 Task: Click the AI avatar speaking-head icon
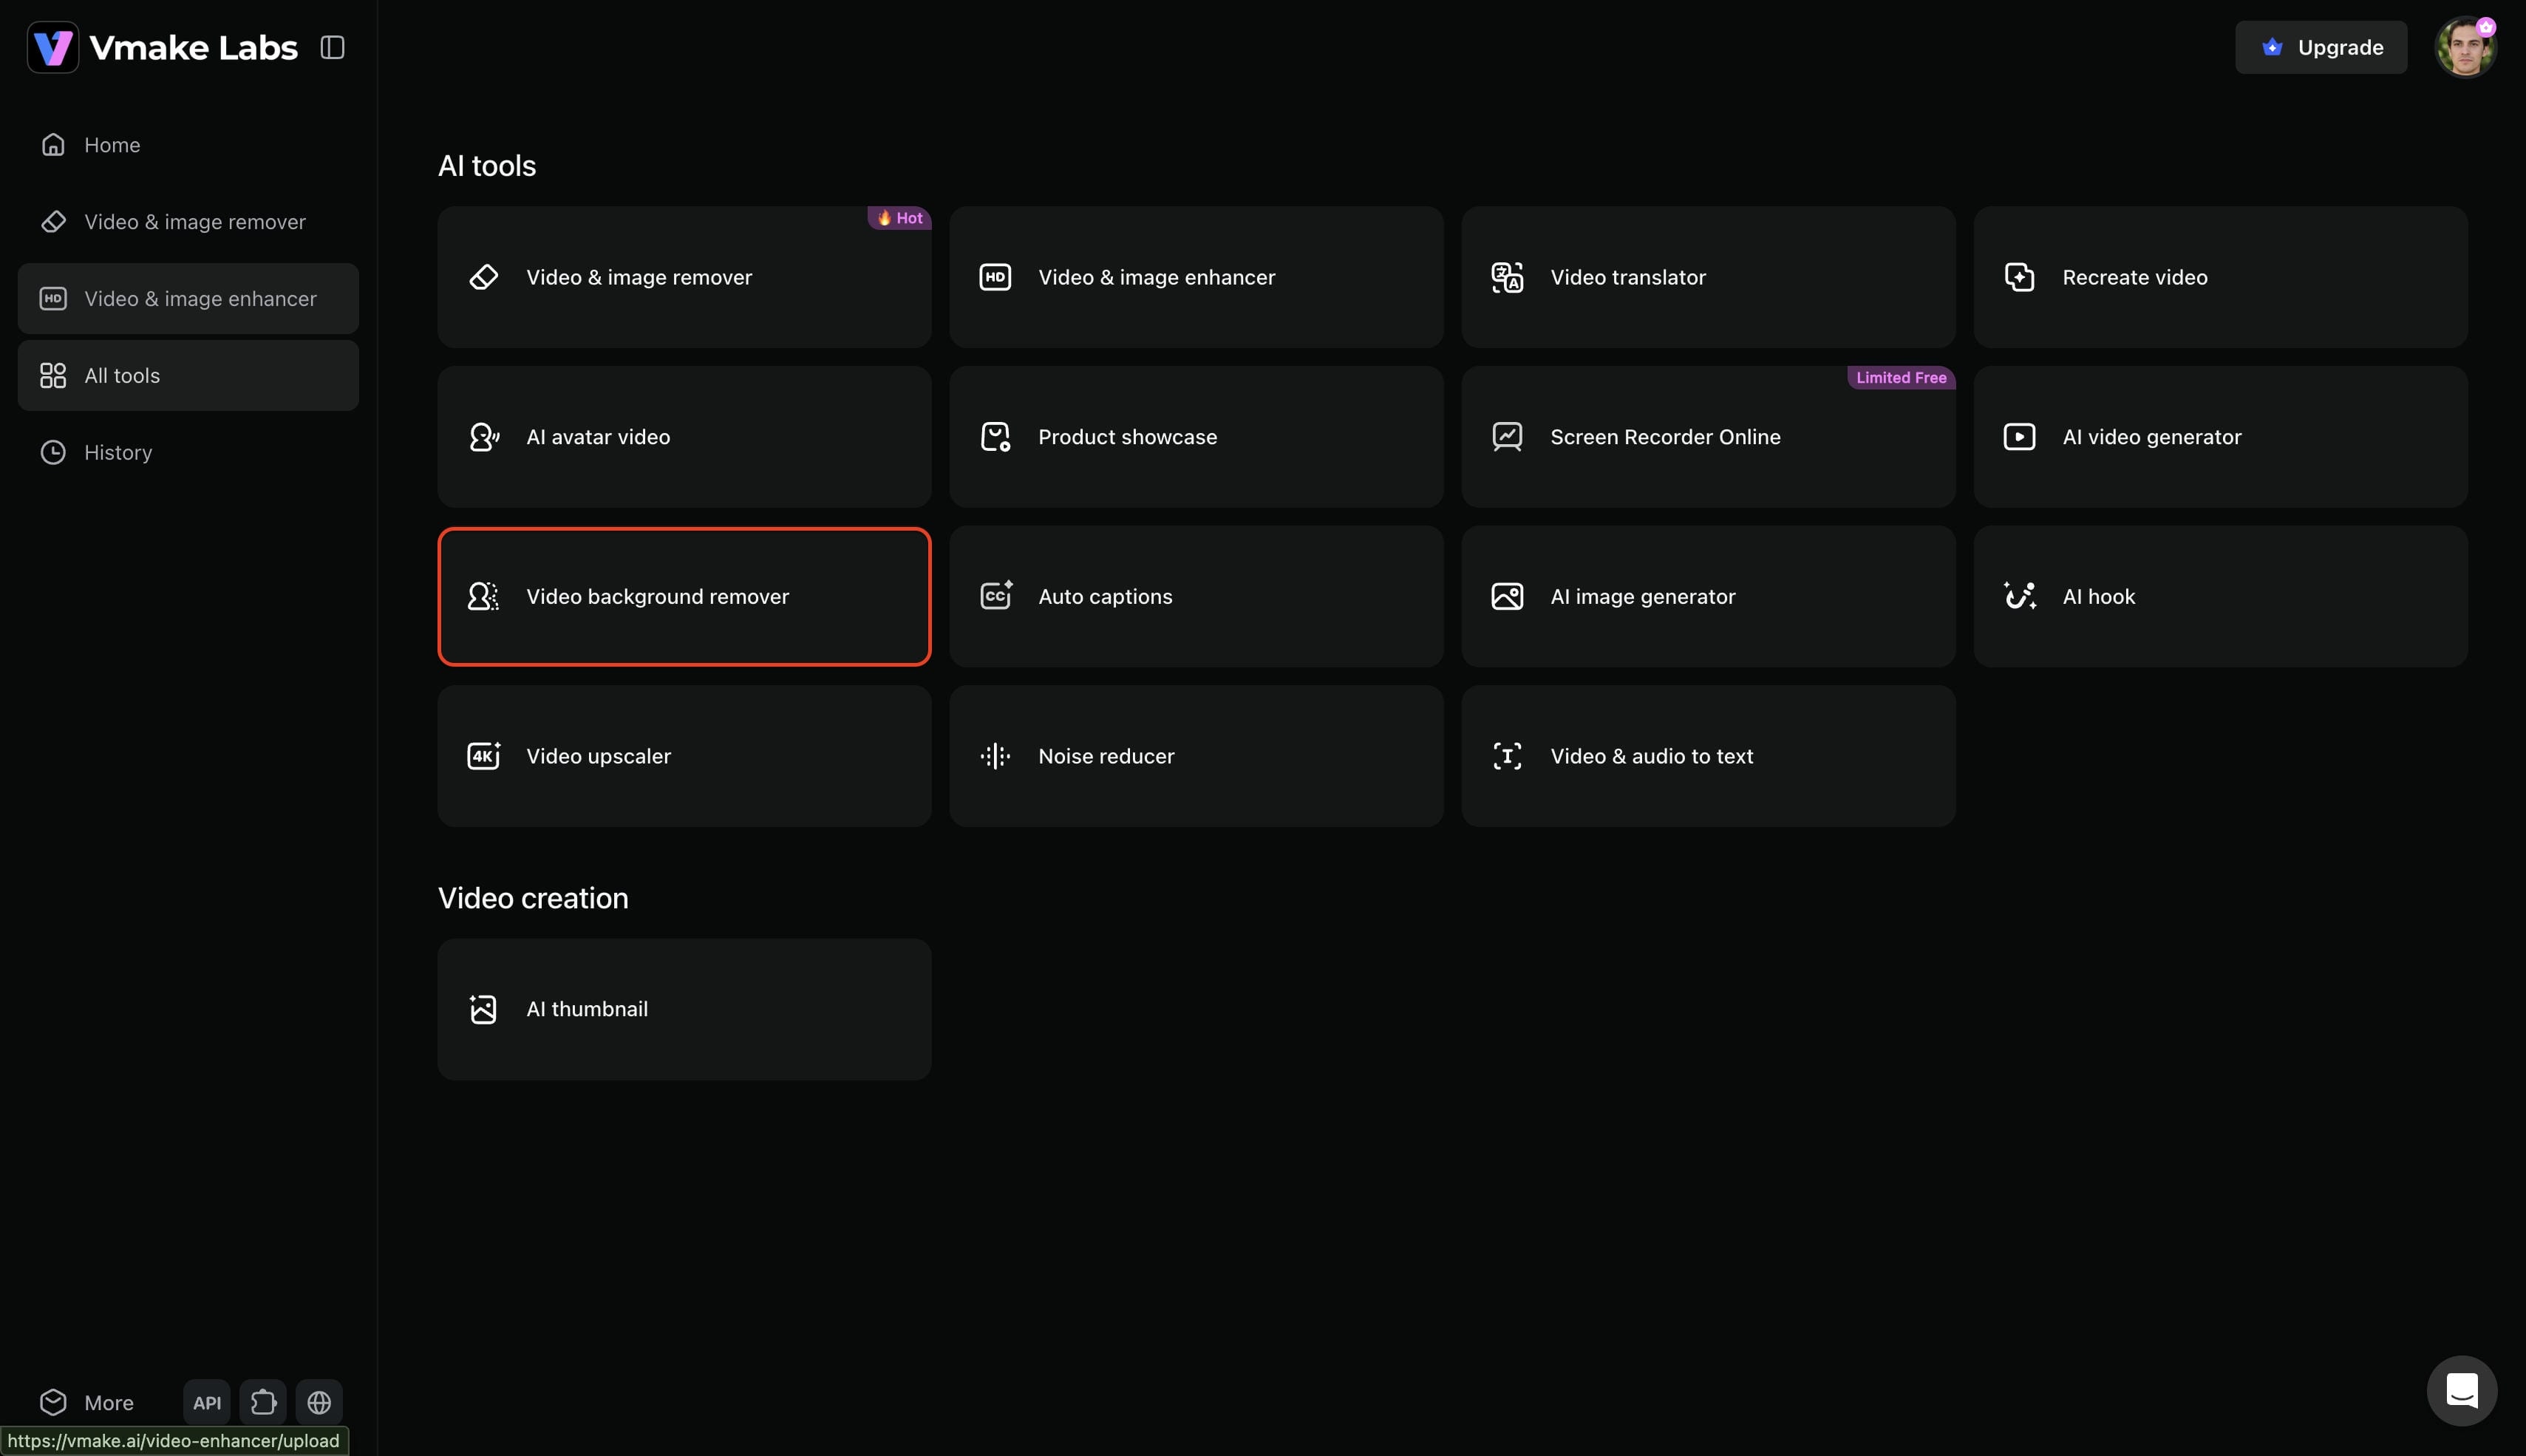484,437
